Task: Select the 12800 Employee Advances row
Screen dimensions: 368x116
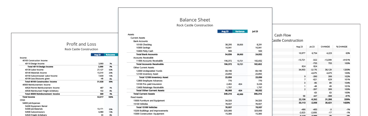Action: pyautogui.click(x=195, y=80)
